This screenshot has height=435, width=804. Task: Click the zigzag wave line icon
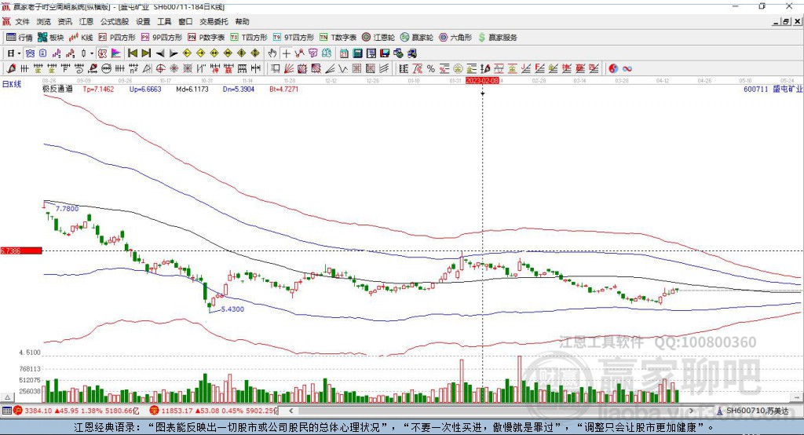[x=343, y=69]
